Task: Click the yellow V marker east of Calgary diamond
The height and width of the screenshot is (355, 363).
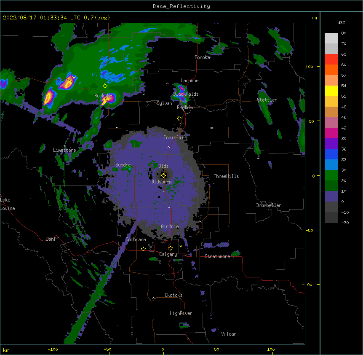Action: pyautogui.click(x=181, y=246)
